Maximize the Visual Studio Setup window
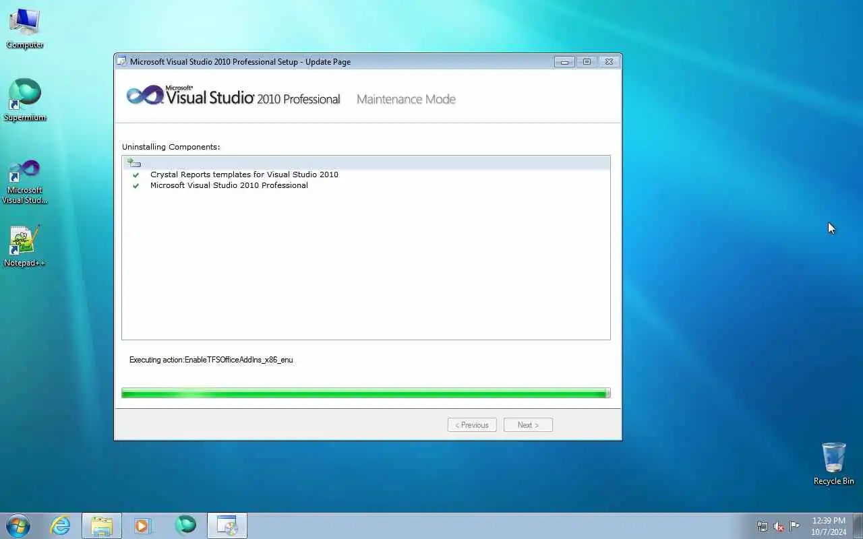This screenshot has width=863, height=539. click(587, 61)
